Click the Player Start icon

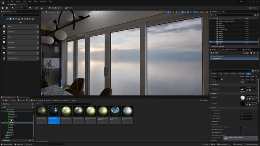pyautogui.click(x=4, y=48)
